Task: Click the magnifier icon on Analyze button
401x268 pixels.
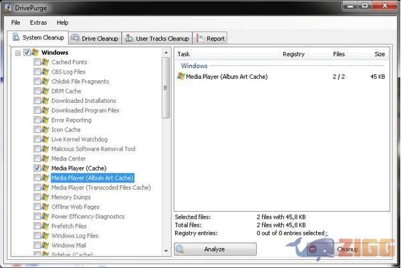Action: pyautogui.click(x=180, y=249)
